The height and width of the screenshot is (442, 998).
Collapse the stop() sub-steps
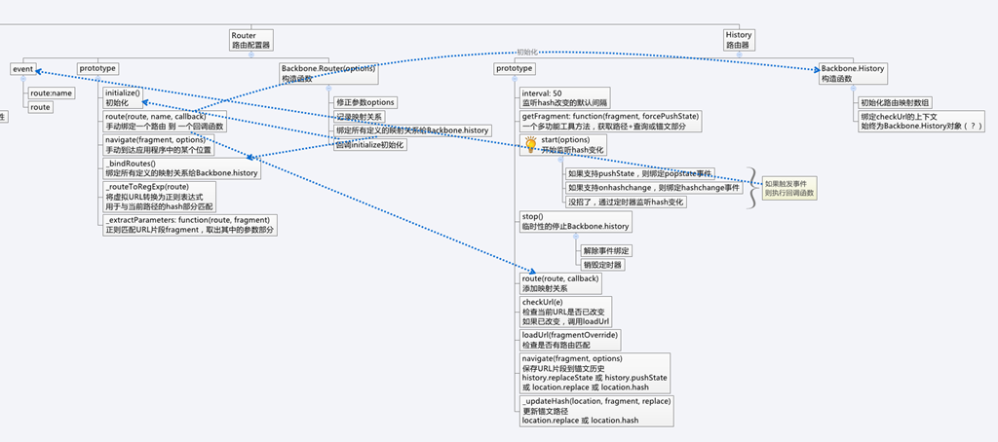[x=575, y=237]
